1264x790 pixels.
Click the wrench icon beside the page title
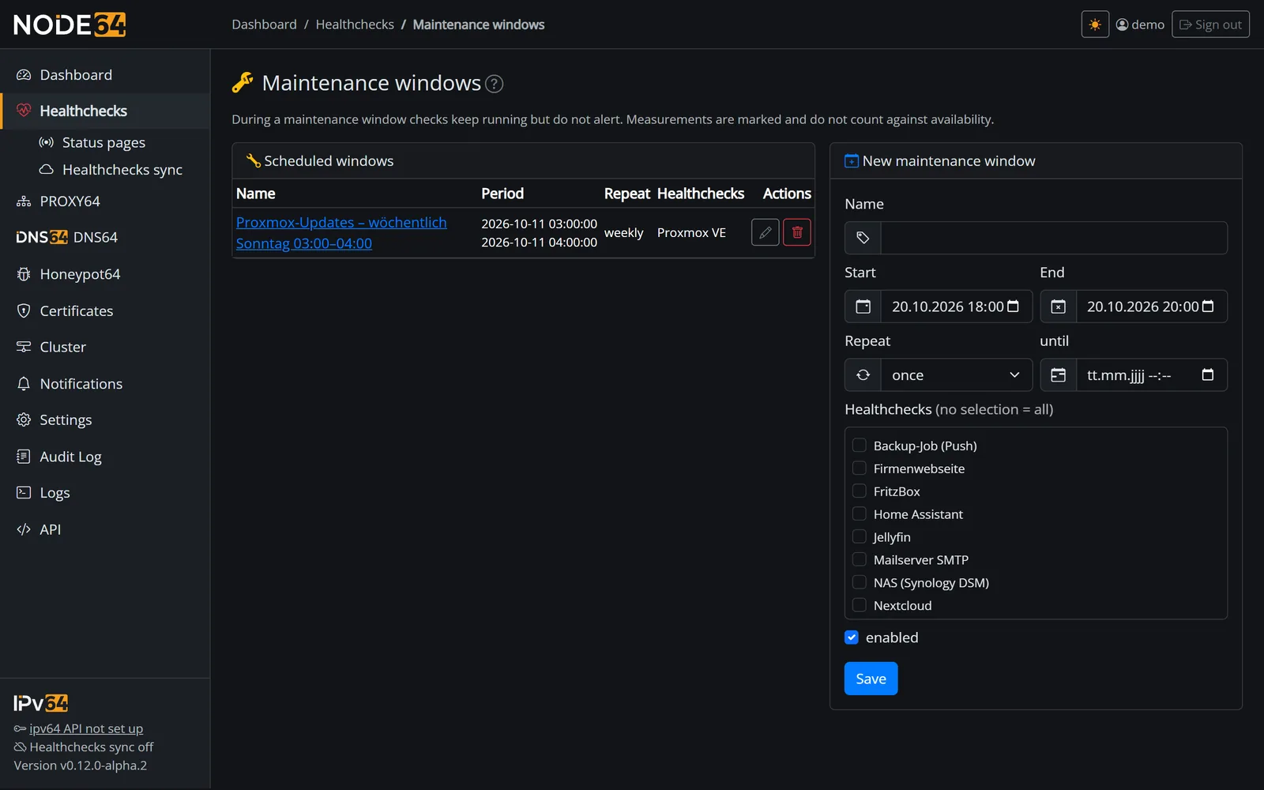click(x=243, y=82)
